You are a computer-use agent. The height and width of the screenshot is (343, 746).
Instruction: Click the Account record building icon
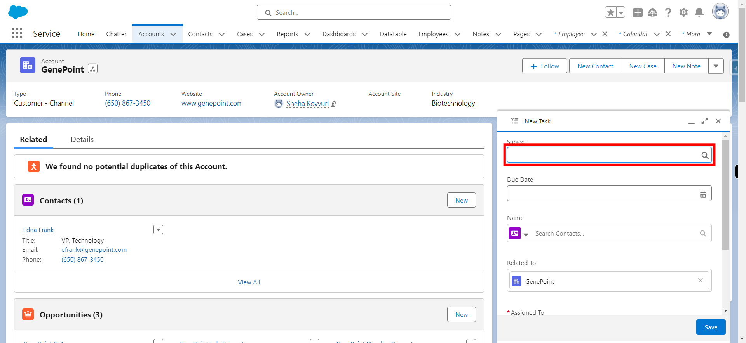(x=28, y=65)
